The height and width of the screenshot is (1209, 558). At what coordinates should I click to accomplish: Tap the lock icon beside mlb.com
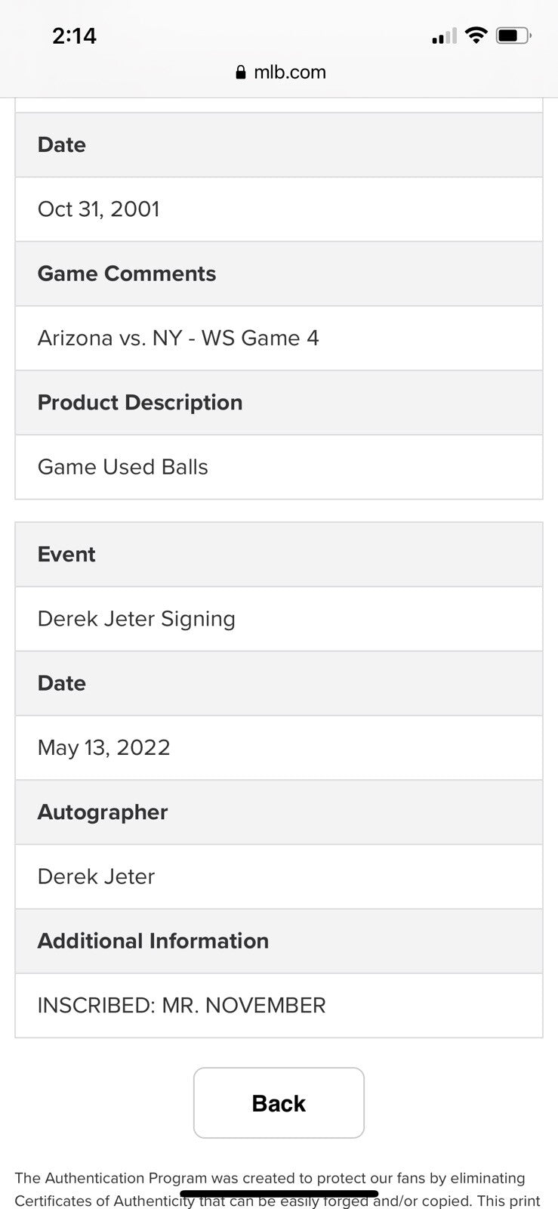coord(241,73)
